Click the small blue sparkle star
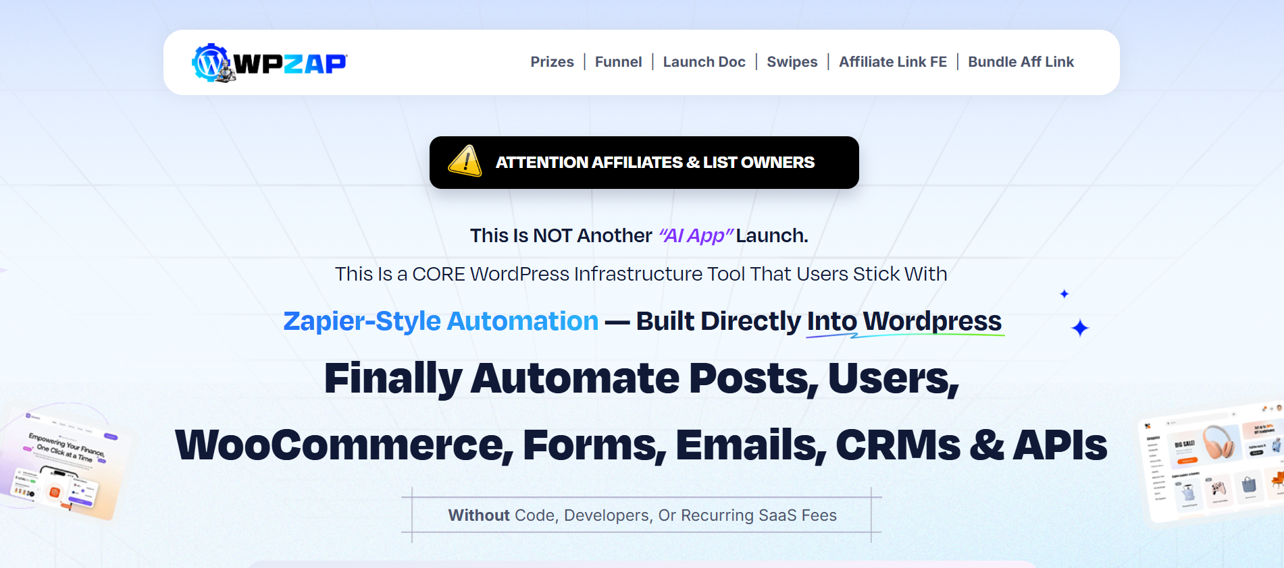 (x=1064, y=293)
